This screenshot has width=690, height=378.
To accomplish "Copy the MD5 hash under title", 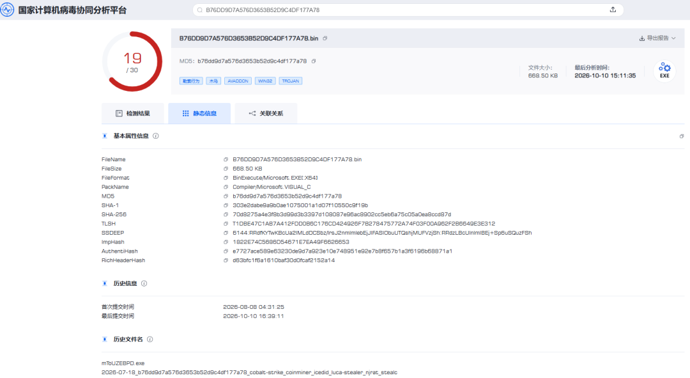I will 314,61.
